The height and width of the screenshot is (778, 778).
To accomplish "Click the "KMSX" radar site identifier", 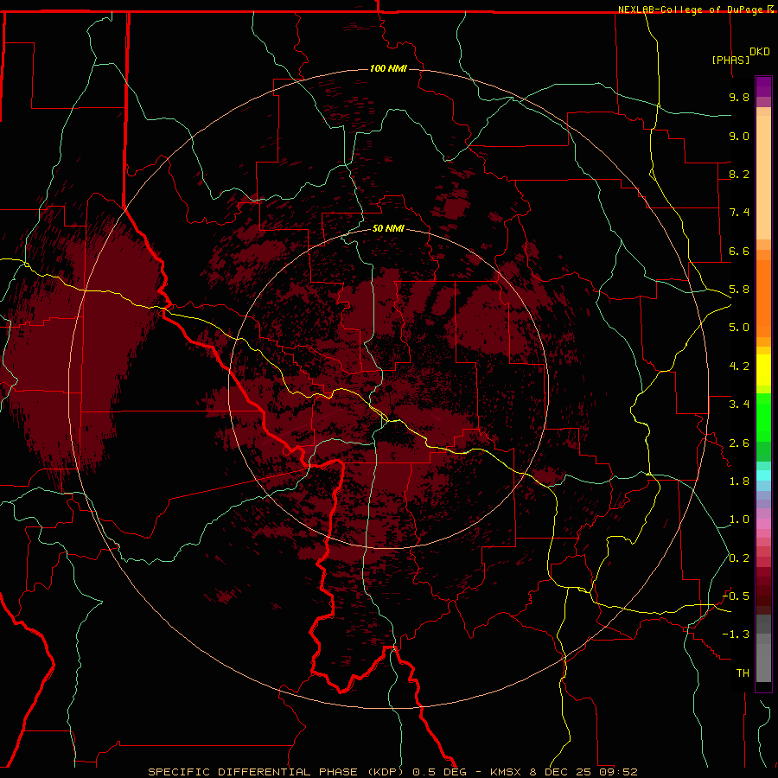I will [507, 772].
